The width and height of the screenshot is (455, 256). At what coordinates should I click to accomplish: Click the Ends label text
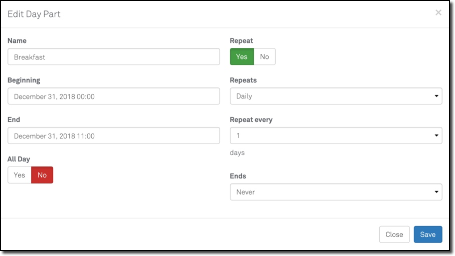pyautogui.click(x=238, y=176)
